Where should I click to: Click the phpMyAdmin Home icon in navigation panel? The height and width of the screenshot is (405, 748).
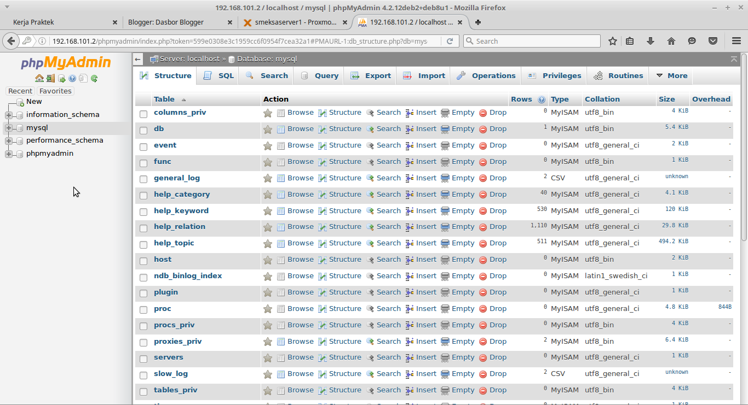[39, 78]
